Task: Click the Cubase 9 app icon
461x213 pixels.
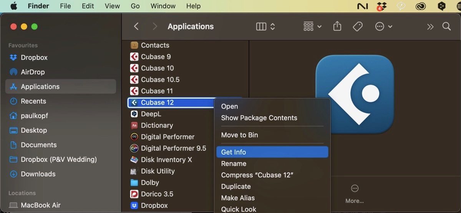Action: click(134, 57)
